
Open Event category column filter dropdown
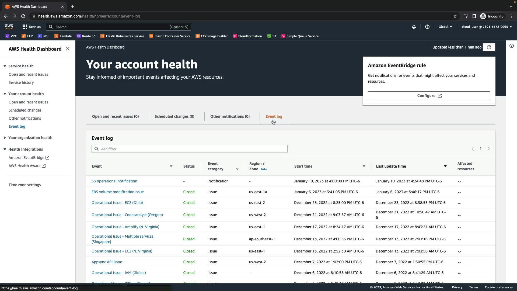click(237, 169)
